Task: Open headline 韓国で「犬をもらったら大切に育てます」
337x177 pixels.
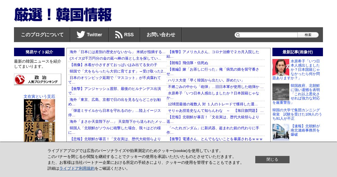Action: click(118, 71)
